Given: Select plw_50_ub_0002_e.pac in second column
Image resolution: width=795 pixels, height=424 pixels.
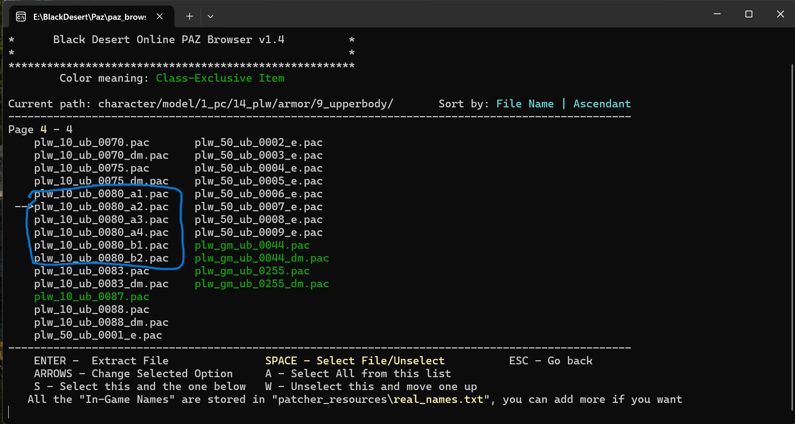Looking at the screenshot, I should pos(258,143).
